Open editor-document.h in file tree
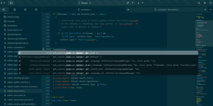The width and height of the screenshot is (213, 106). point(17,95)
